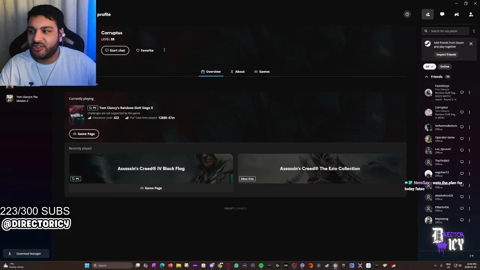Open more options for Mayneeog
The image size is (480, 270).
[x=469, y=220]
